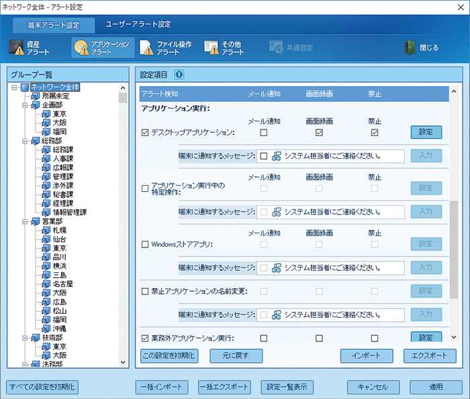Image resolution: width=470 pixels, height=399 pixels.
Task: Click message text field under デスクトップアプリケーション
Action: click(x=330, y=156)
